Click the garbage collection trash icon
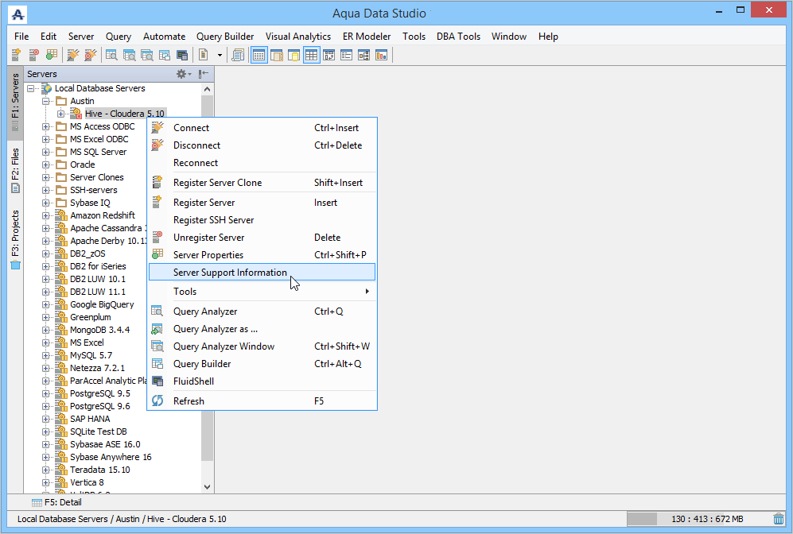The width and height of the screenshot is (793, 534). [x=778, y=519]
